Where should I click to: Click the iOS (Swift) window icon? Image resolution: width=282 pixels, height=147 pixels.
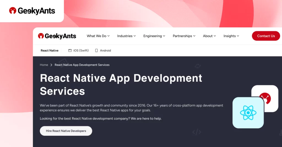pyautogui.click(x=70, y=50)
